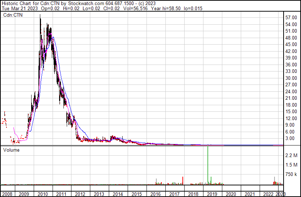Select the 2016 year label on time axis

pos(156,194)
